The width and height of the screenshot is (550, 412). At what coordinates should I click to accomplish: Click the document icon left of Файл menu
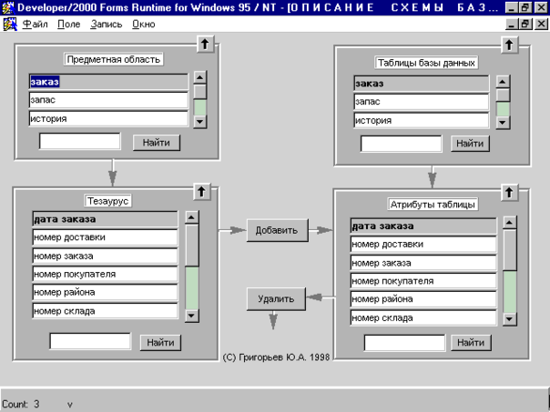[x=10, y=25]
